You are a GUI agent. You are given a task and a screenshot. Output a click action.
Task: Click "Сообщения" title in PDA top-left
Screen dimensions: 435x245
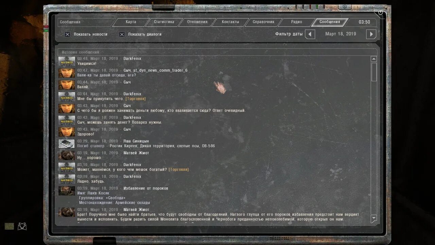[70, 22]
